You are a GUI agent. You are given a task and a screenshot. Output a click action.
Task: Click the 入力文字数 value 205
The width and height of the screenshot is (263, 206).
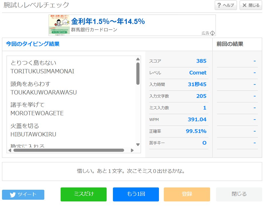click(201, 96)
